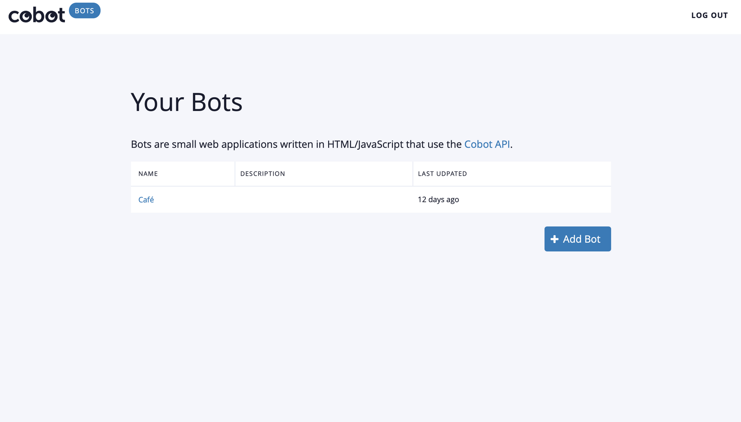
Task: Click the Café bot link
Action: tap(146, 199)
